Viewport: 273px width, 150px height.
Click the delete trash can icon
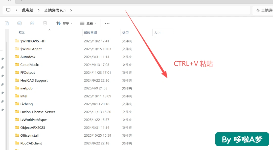pyautogui.click(x=45, y=23)
